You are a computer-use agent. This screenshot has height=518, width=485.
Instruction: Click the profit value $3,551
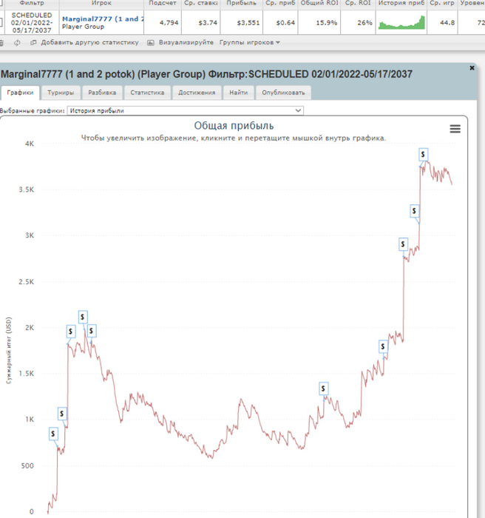pos(248,23)
